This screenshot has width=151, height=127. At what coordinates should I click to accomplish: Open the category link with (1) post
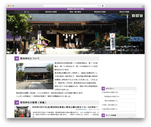coord(110,109)
